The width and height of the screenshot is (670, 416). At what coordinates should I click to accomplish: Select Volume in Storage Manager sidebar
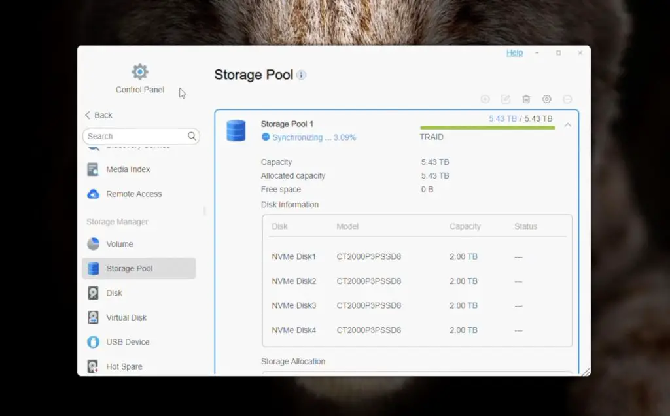(119, 244)
